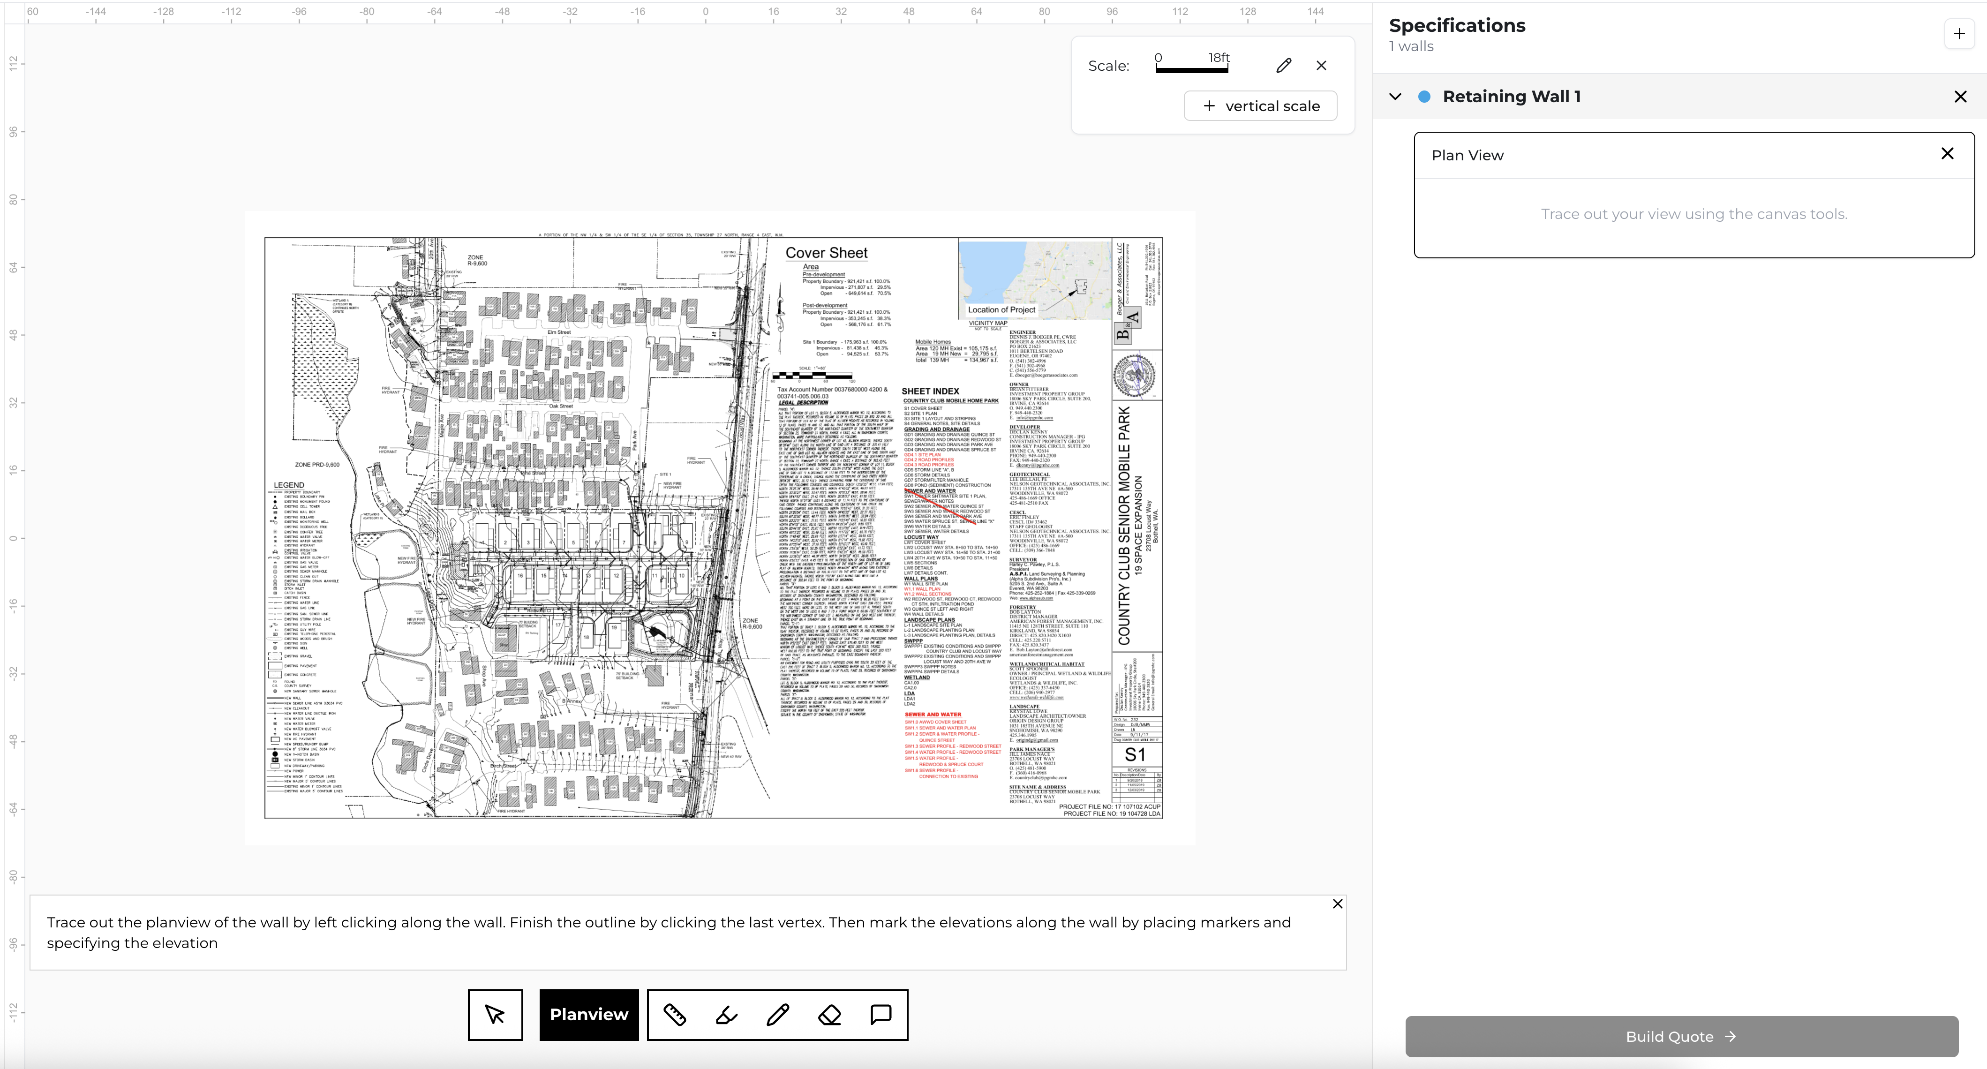This screenshot has width=1987, height=1069.
Task: Add a new wall using the plus icon
Action: (1958, 33)
